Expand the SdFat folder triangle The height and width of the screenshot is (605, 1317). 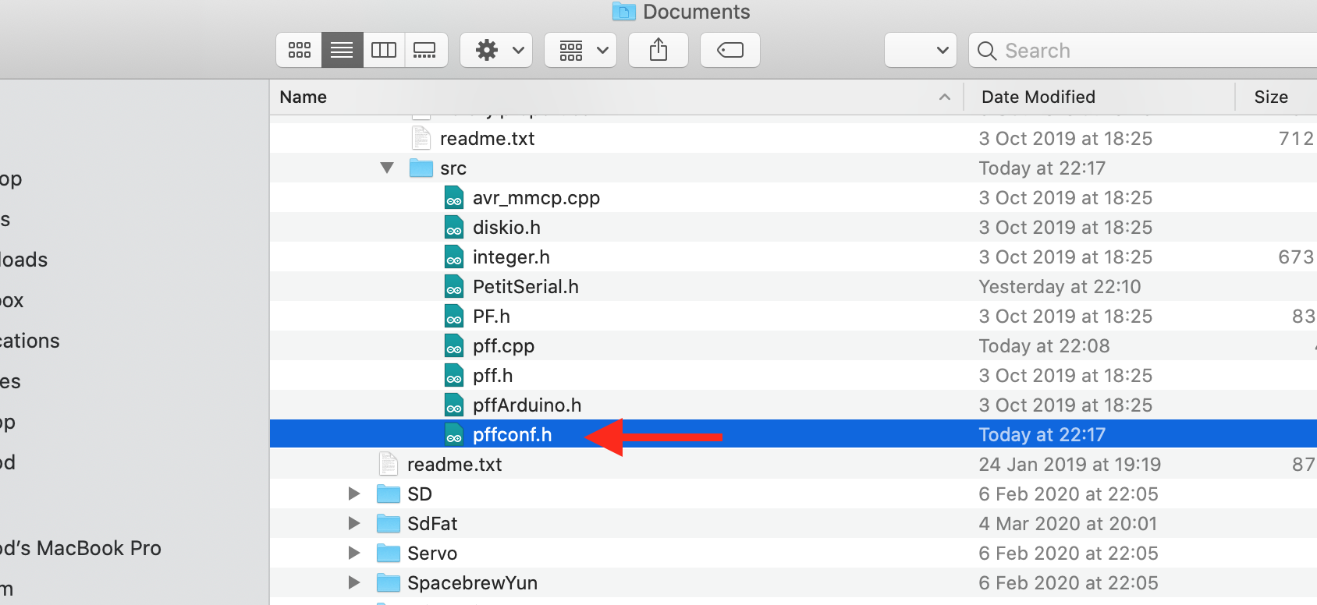pos(354,524)
